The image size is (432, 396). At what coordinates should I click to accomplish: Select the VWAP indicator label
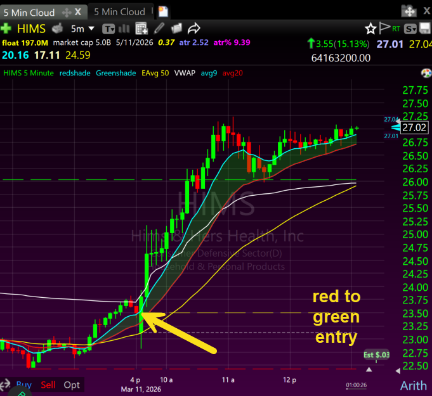[185, 73]
